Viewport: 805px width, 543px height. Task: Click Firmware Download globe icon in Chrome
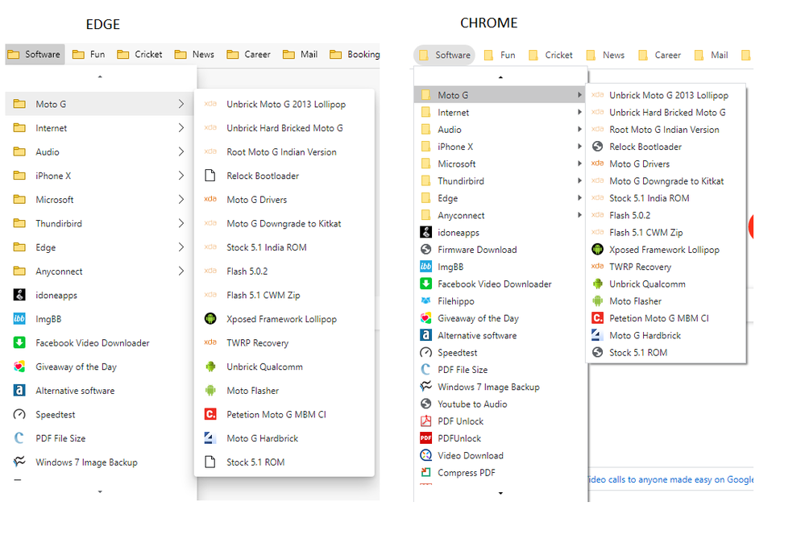pyautogui.click(x=425, y=250)
